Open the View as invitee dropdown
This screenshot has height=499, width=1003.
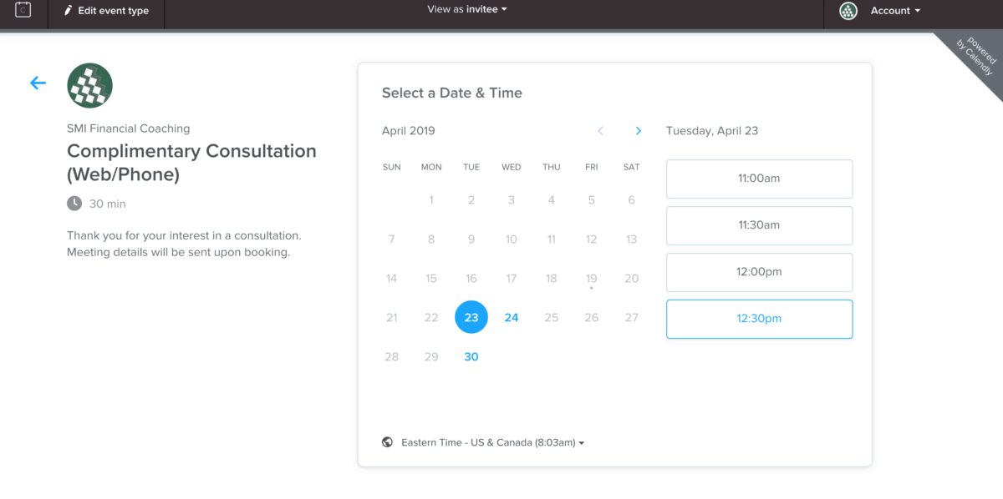(x=467, y=9)
